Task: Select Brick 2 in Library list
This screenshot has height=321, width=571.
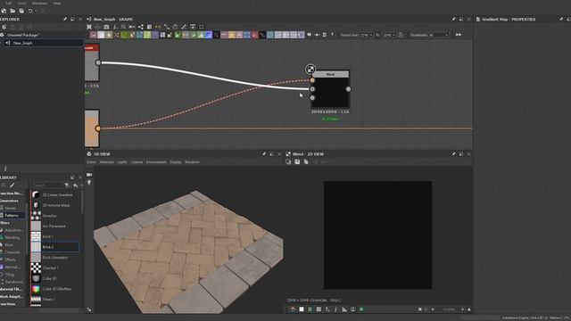Action: click(x=54, y=247)
